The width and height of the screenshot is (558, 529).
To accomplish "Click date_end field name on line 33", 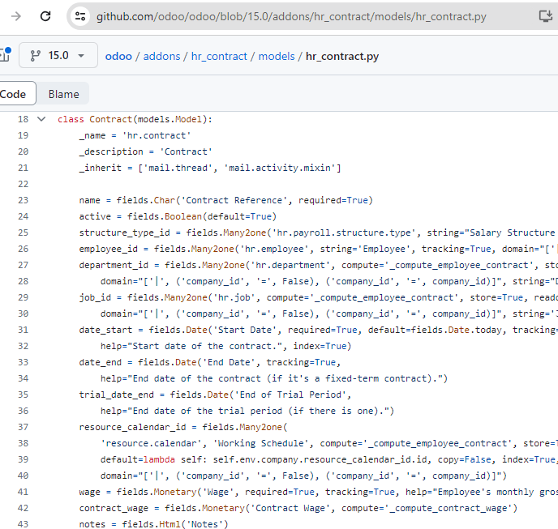I will pyautogui.click(x=101, y=362).
